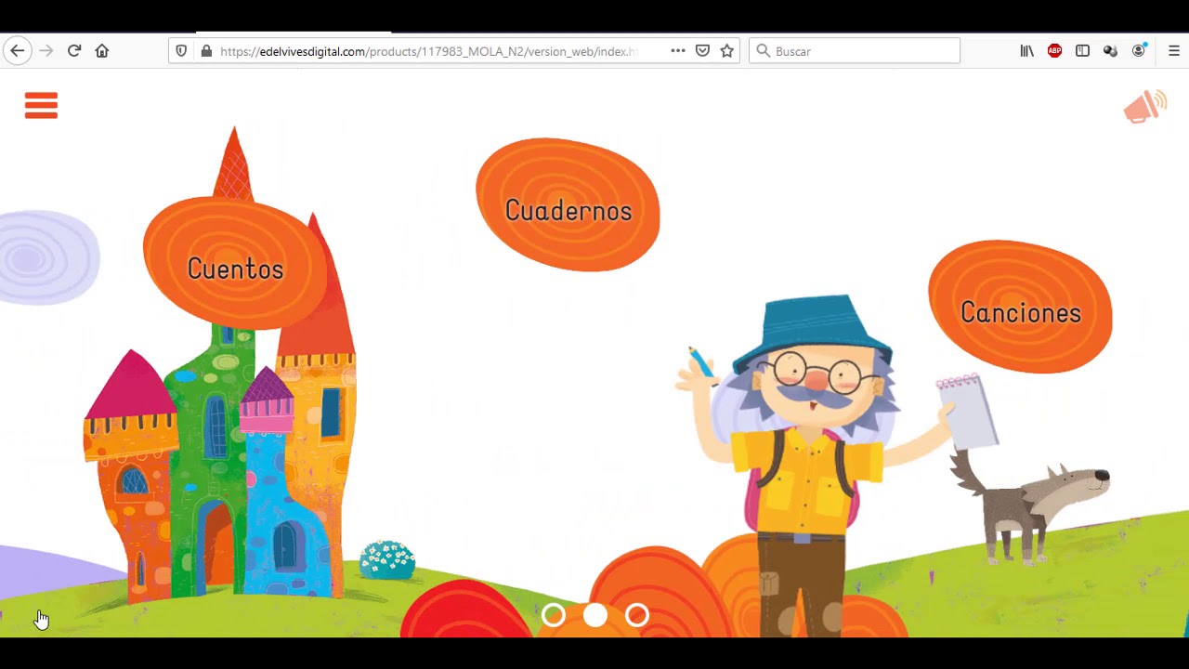Open the Firefox account avatar icon
The width and height of the screenshot is (1189, 669).
pos(1139,51)
